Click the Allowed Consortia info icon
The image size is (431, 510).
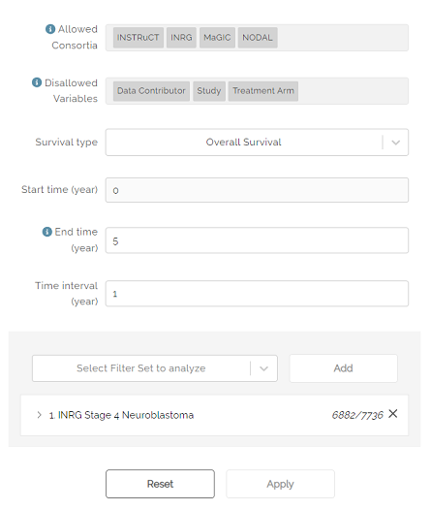[50, 29]
